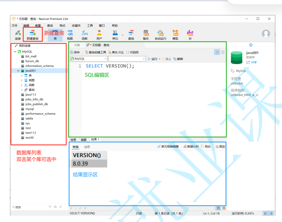
Task: Collapse the java001 database node
Action: [18, 71]
